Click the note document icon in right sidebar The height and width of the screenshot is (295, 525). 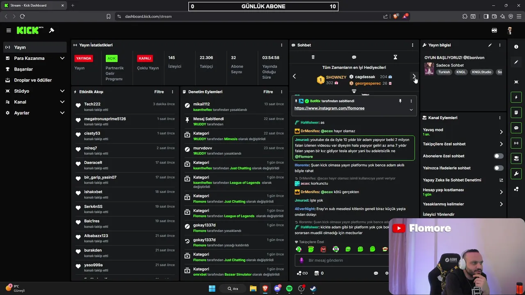[x=516, y=113]
